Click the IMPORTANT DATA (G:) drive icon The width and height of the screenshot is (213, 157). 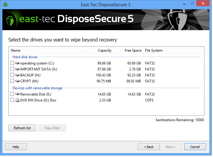click(x=17, y=69)
